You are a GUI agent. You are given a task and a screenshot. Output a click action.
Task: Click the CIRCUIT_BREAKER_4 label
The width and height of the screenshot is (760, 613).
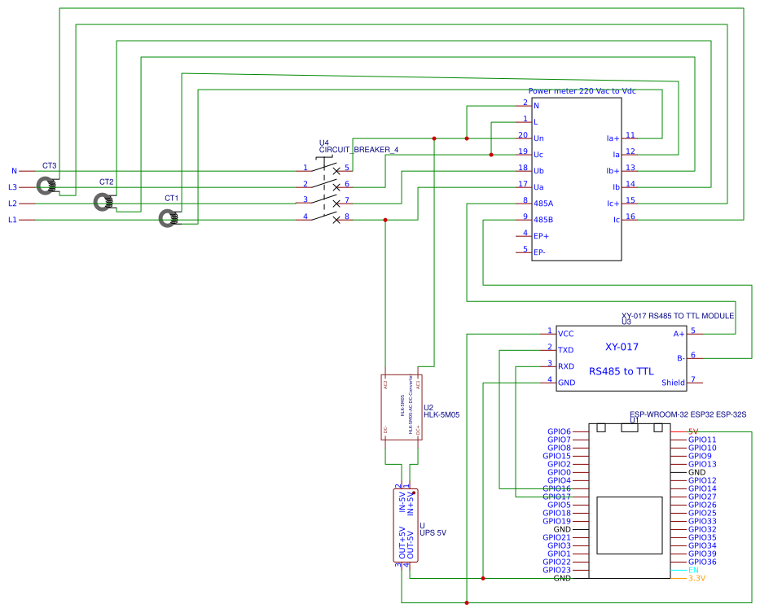(x=358, y=150)
